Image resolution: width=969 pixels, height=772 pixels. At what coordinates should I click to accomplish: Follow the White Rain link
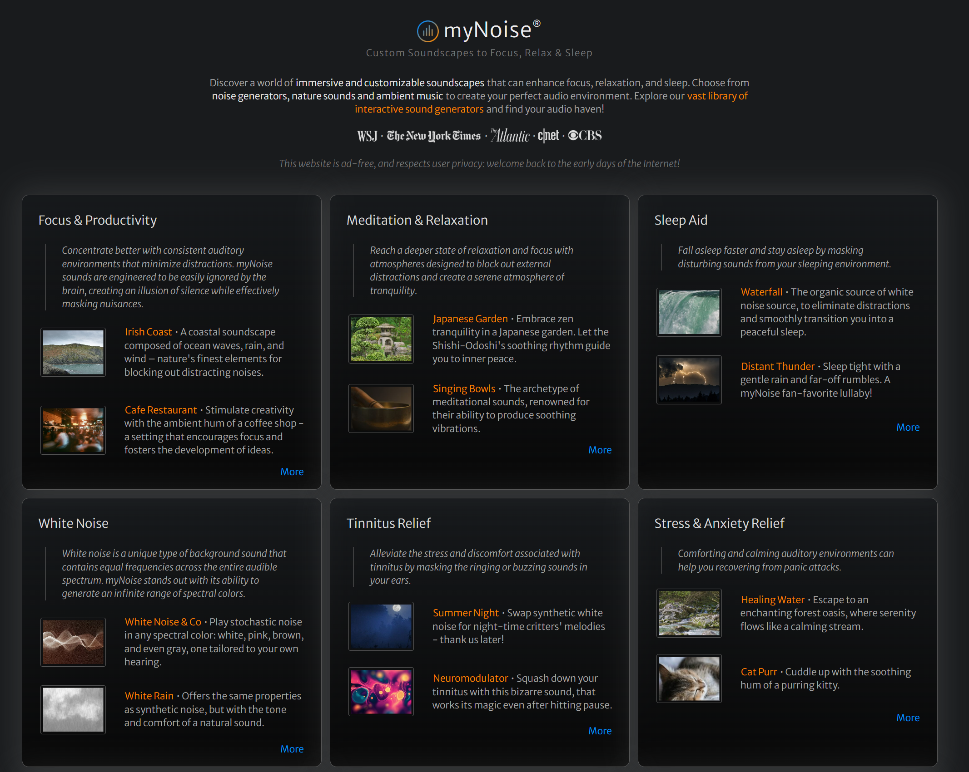click(x=149, y=696)
